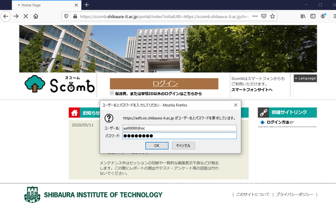Open the ログイン方法 link

(x=278, y=122)
